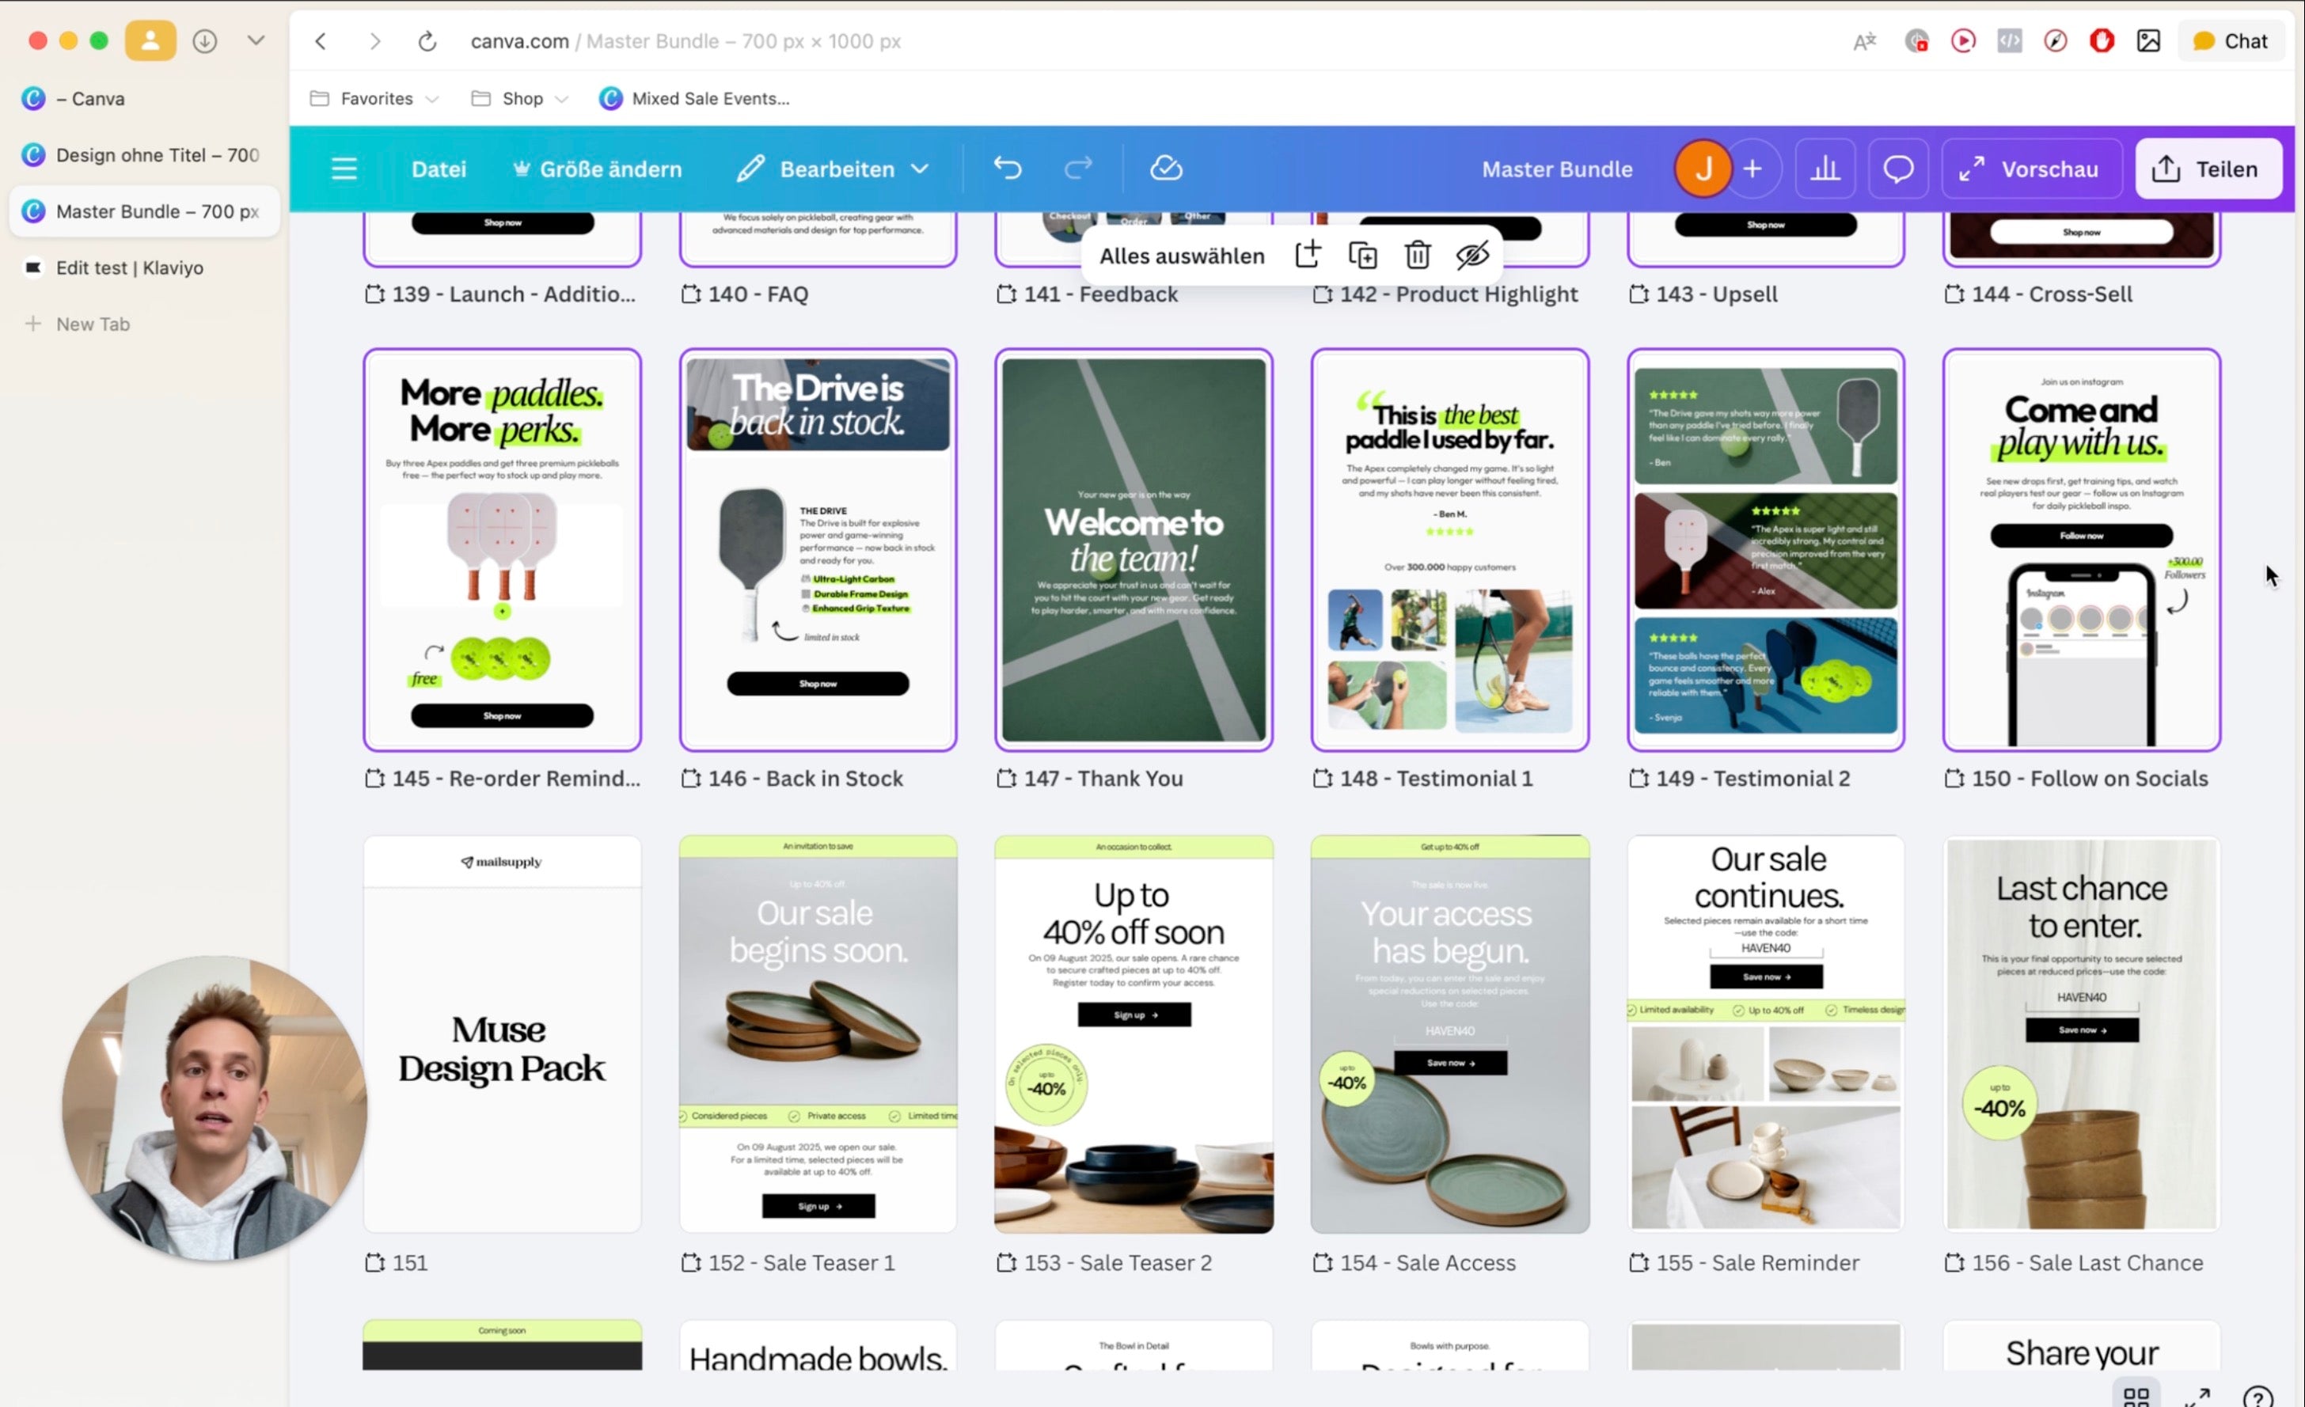Select page thumbnail 145 Re-order Reminder
Viewport: 2305px width, 1407px height.
point(503,550)
